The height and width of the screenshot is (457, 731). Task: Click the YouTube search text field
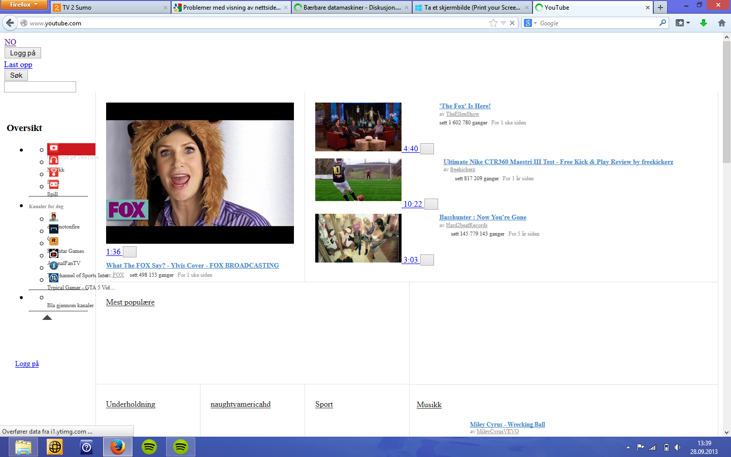coord(40,87)
